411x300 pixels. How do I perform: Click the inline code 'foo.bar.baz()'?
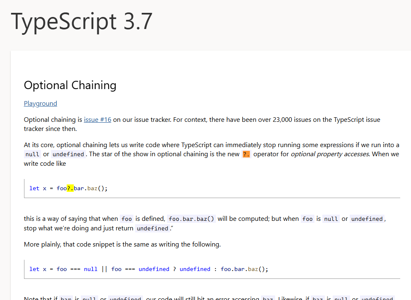pyautogui.click(x=191, y=219)
